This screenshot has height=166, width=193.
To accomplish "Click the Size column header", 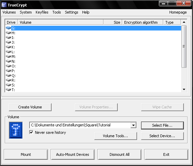I will [113, 22].
